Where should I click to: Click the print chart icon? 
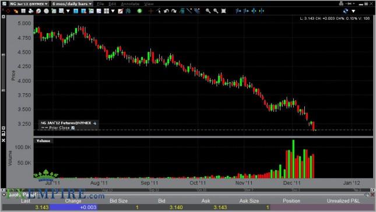[31, 11]
